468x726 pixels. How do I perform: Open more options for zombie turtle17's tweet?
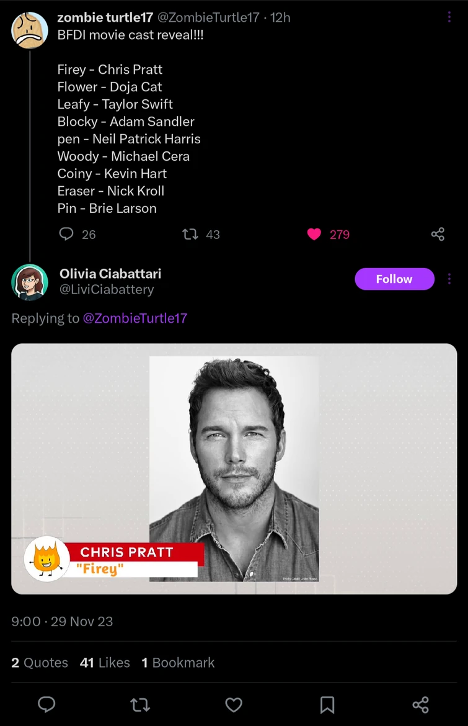(449, 17)
